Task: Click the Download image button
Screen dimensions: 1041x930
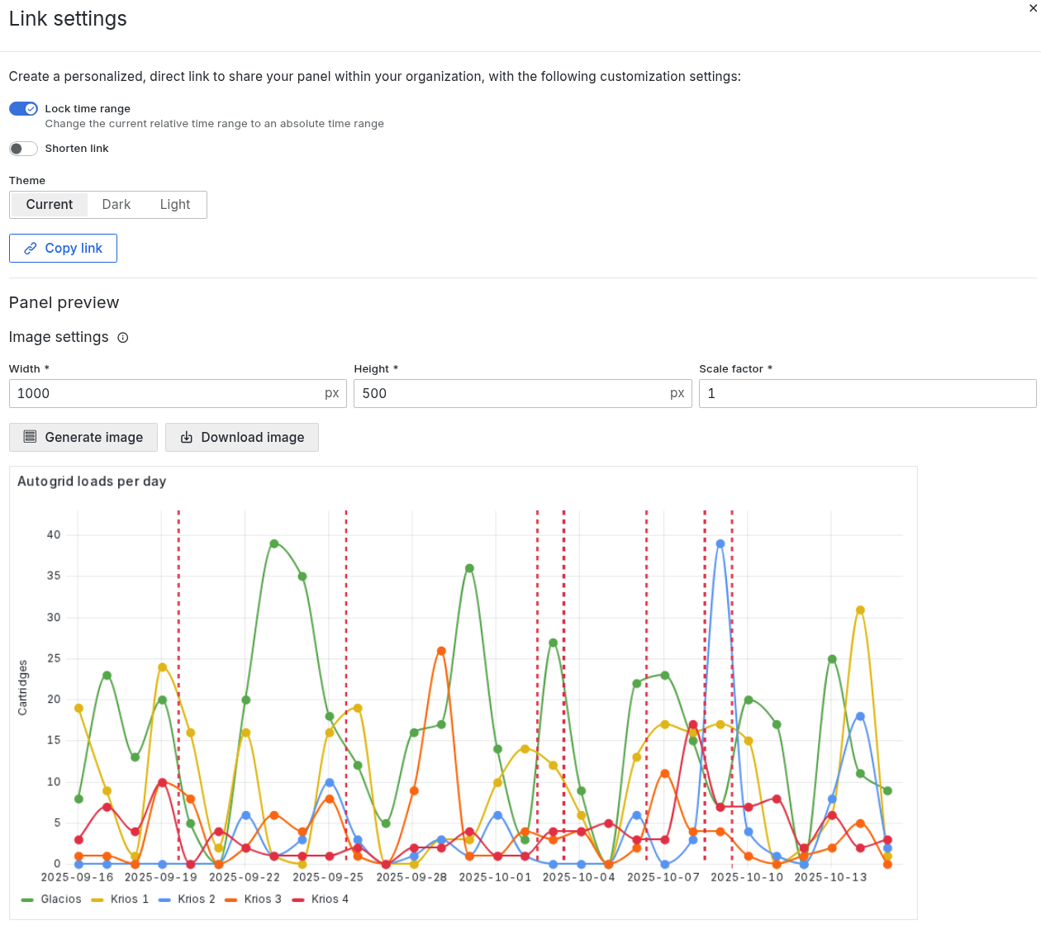Action: tap(242, 438)
